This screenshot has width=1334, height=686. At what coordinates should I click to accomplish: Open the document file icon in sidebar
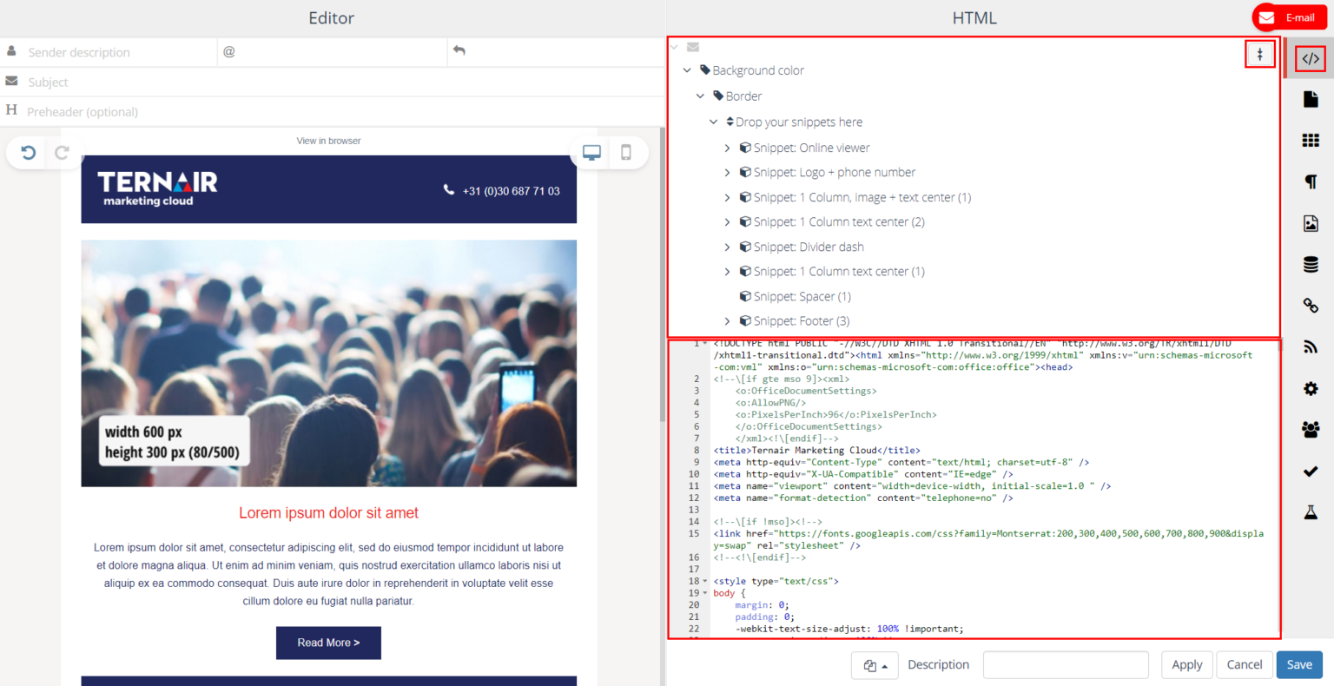1311,100
